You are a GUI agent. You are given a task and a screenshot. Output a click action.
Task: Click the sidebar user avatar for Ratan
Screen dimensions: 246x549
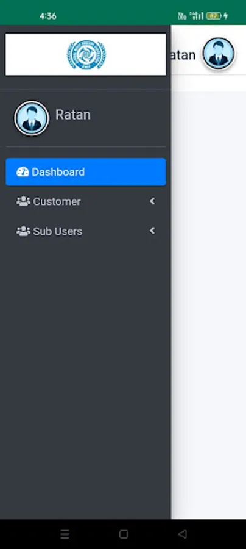pyautogui.click(x=32, y=118)
